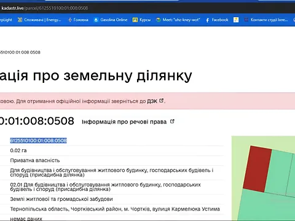Viewport: 295px width, 221px height.
Task: Click the Facebook logo favicon
Action: point(208,20)
